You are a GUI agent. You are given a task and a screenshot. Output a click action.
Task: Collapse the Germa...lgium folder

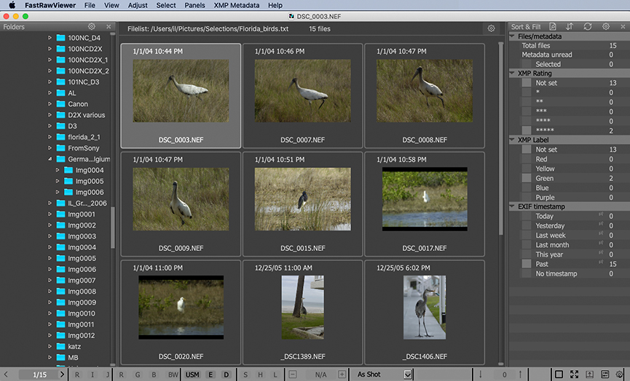(x=50, y=159)
